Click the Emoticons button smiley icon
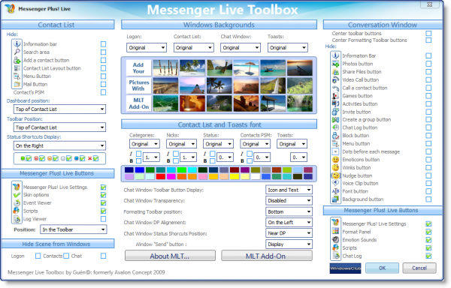Image resolution: width=451 pixels, height=288 pixels. pos(335,160)
